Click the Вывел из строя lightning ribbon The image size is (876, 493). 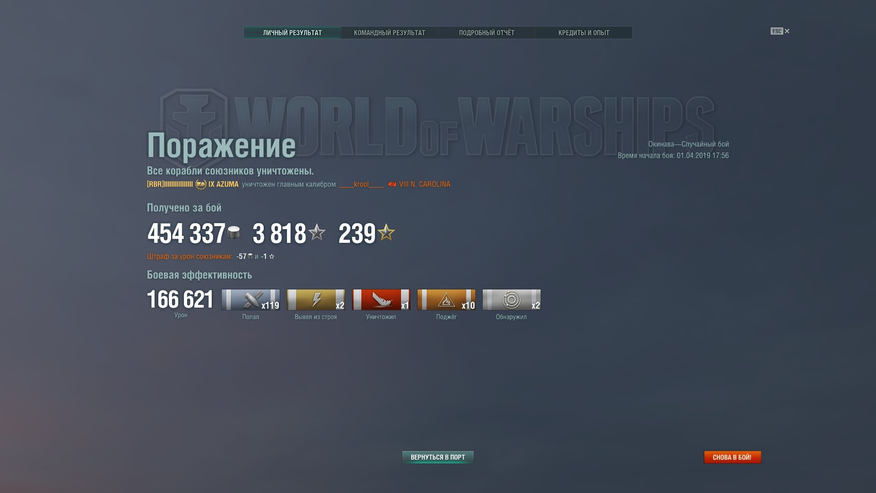point(316,300)
